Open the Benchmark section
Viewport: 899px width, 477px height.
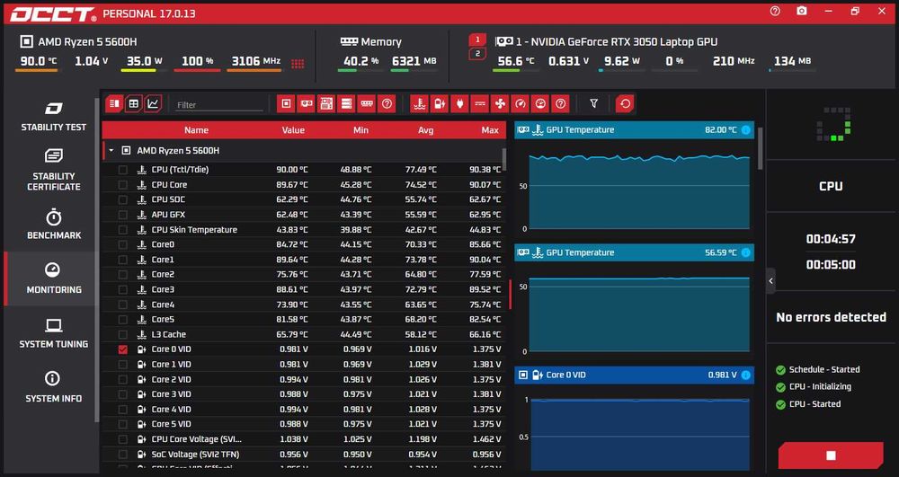pyautogui.click(x=53, y=225)
